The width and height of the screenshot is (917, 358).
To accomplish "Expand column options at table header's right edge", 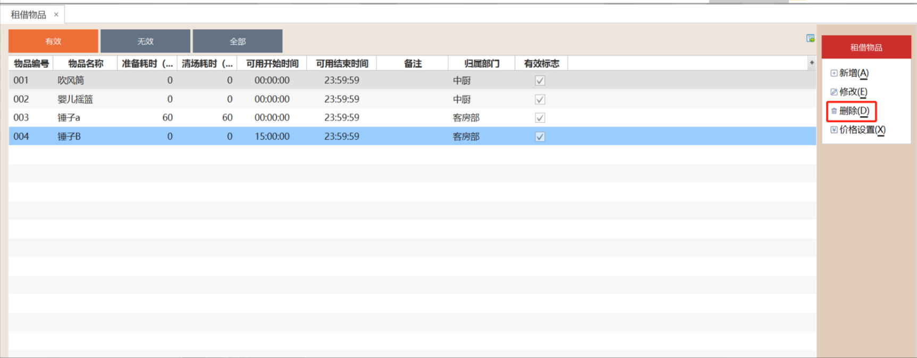I will pos(812,63).
